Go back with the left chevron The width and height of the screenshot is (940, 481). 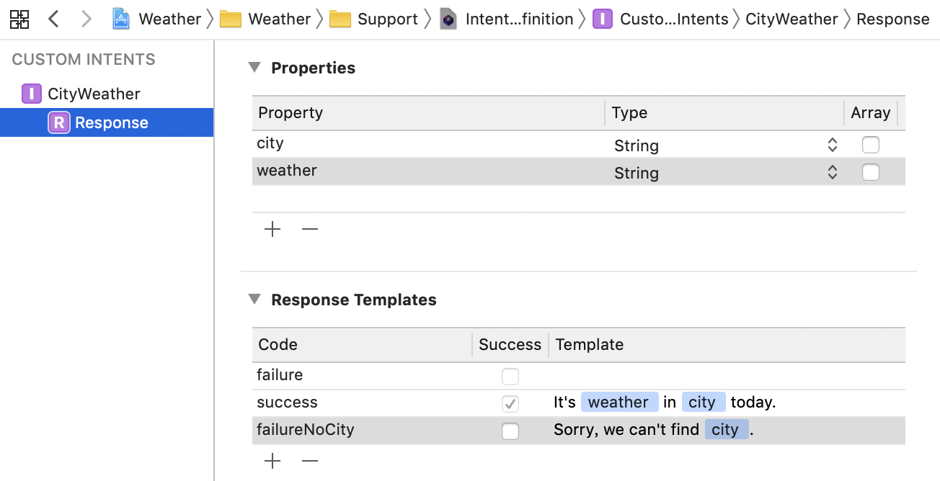(x=53, y=19)
